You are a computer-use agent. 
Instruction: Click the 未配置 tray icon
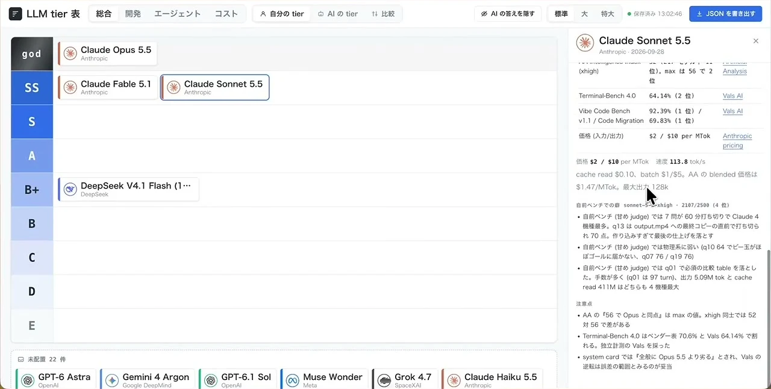[20, 359]
